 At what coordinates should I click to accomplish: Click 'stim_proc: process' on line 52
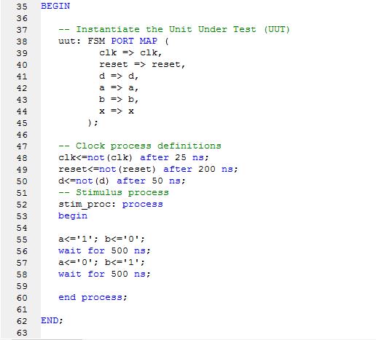point(111,205)
